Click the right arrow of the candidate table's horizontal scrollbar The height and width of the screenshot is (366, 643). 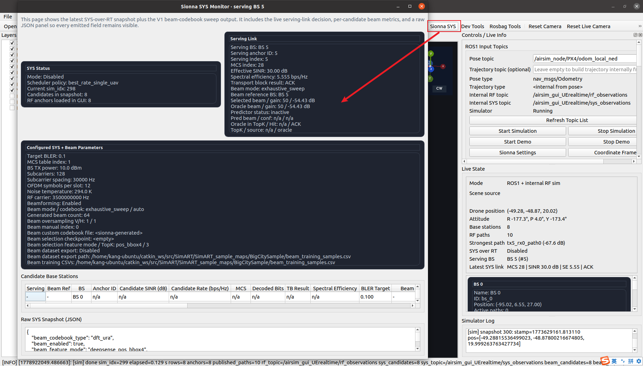coord(413,306)
